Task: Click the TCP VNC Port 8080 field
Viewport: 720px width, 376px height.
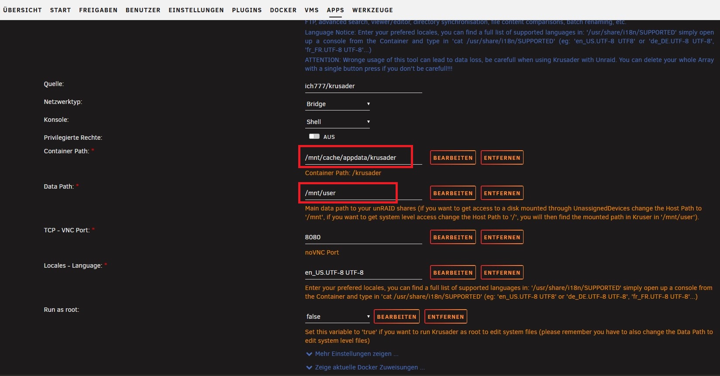Action: coord(363,237)
